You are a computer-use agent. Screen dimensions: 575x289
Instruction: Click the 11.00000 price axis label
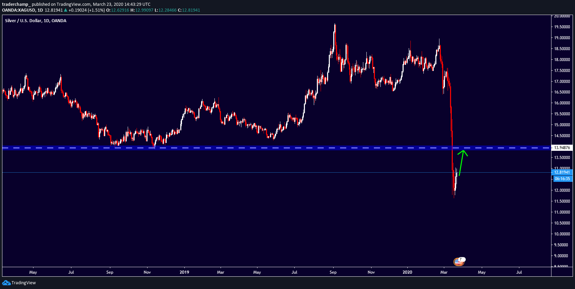pyautogui.click(x=562, y=212)
